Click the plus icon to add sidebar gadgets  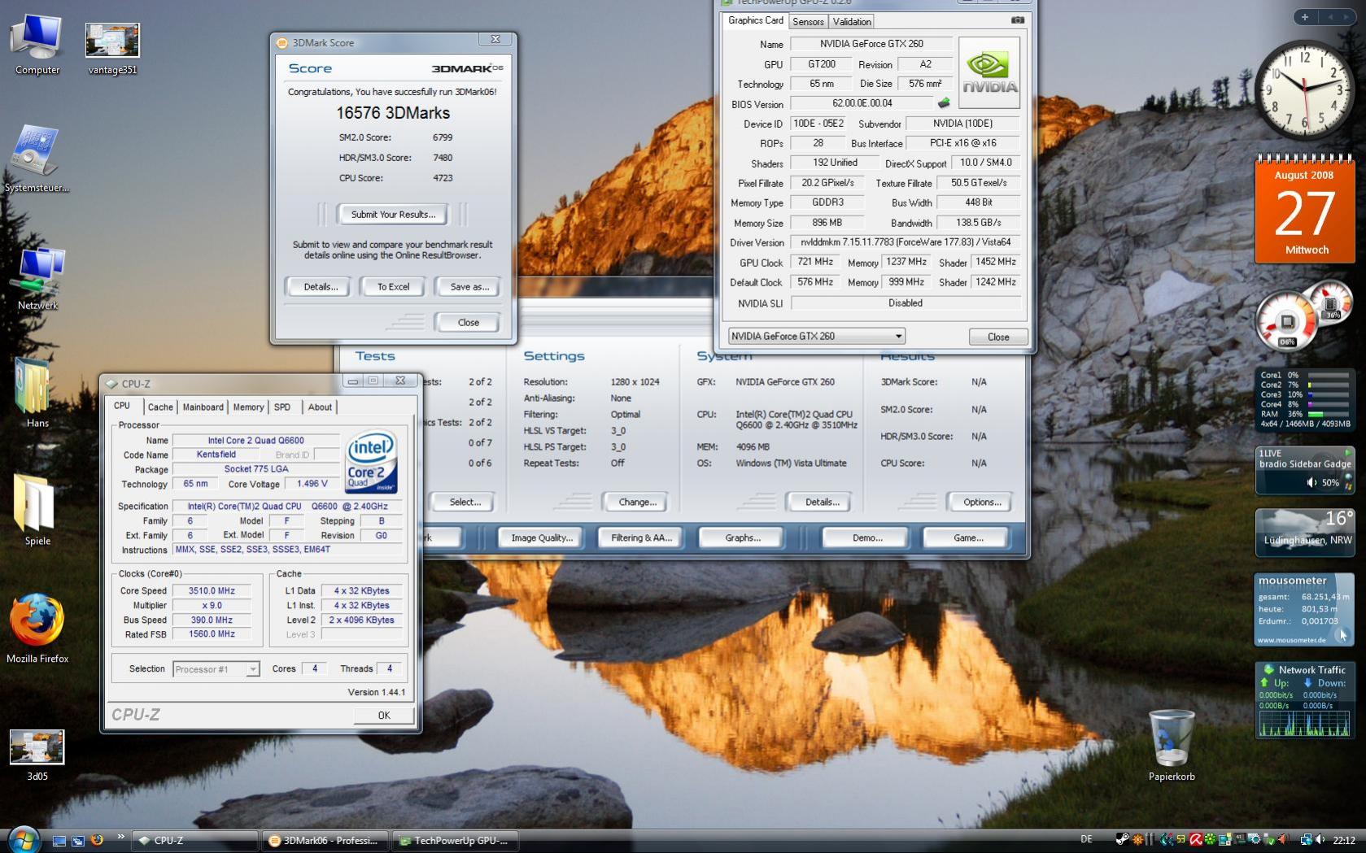coord(1305,17)
